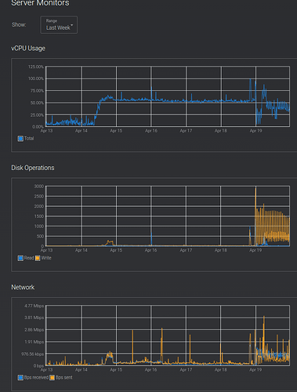Click the Apr 14 axis label on Disk chart
297x392 pixels.
coord(81,250)
